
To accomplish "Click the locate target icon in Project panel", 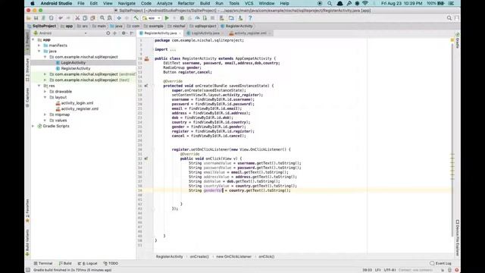I will (x=108, y=33).
